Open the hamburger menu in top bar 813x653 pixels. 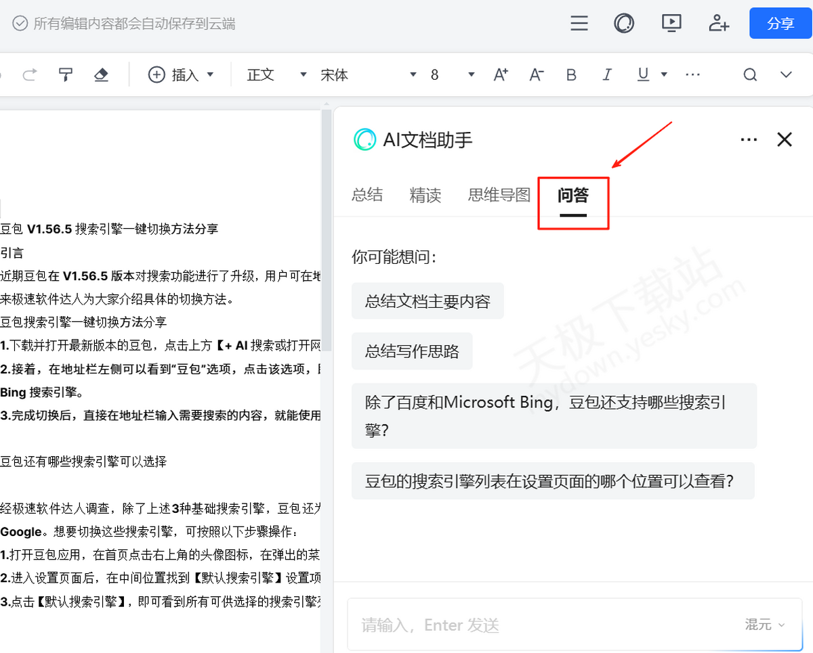pos(579,24)
